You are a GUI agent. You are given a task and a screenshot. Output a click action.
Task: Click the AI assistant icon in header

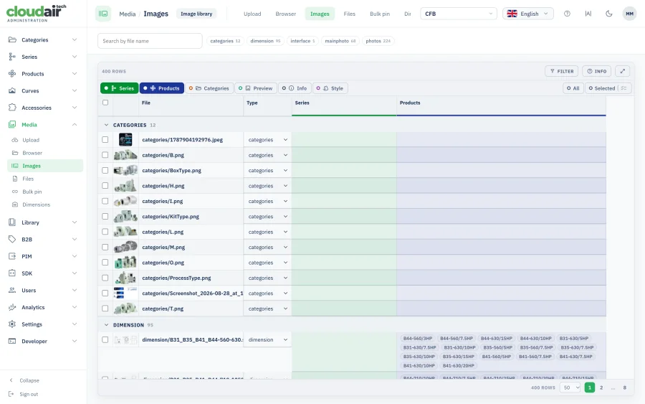tap(588, 14)
